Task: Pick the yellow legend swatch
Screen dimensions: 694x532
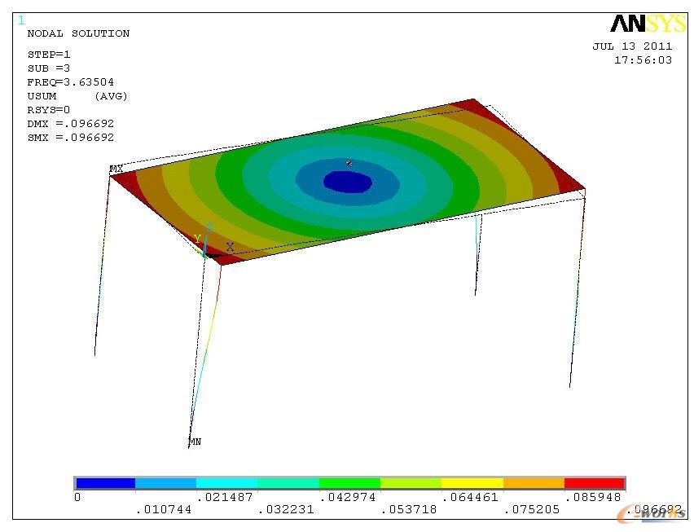Action: [x=472, y=483]
